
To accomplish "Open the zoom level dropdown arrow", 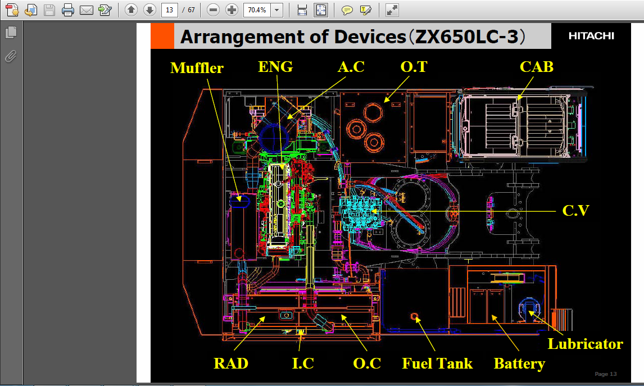I will point(277,10).
